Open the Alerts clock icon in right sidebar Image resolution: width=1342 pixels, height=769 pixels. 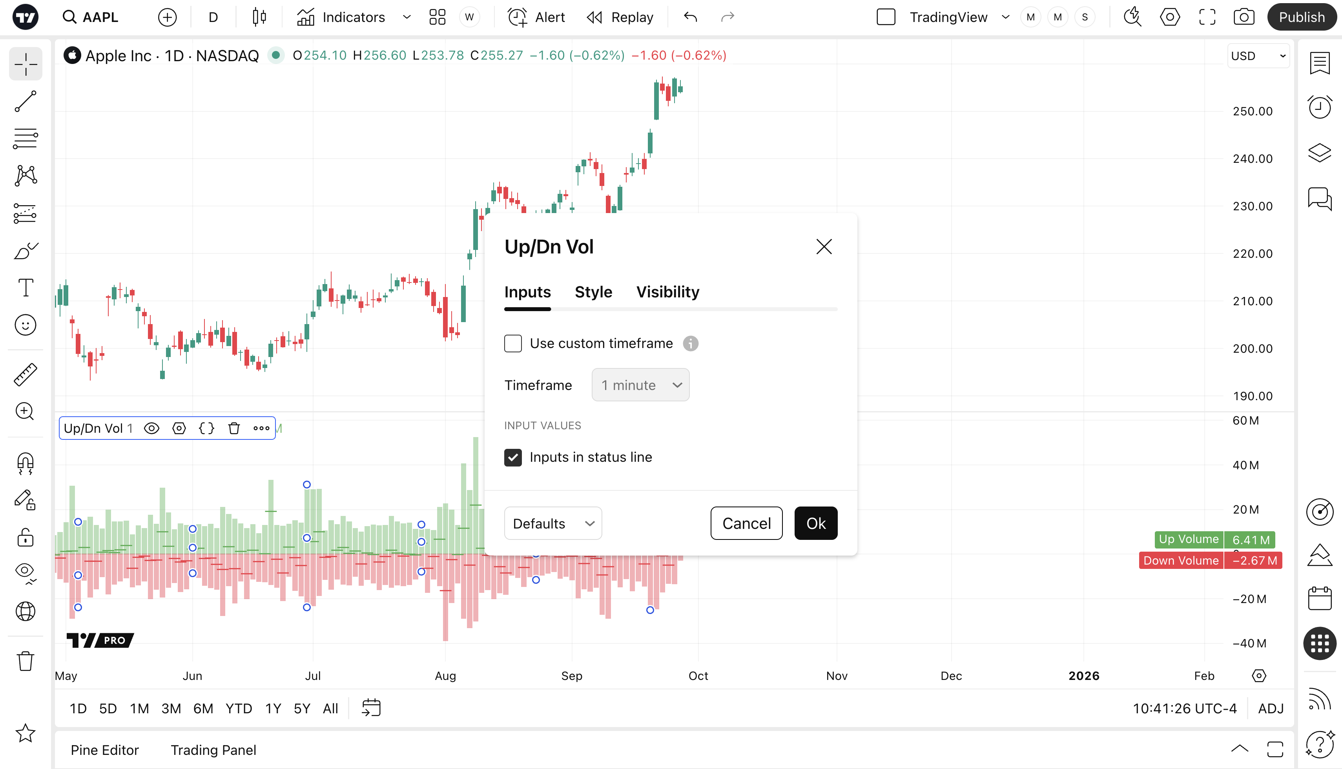(1319, 107)
